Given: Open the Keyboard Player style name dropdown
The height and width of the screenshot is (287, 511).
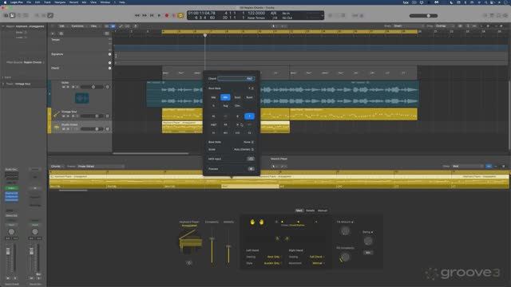Looking at the screenshot, I should point(189,226).
